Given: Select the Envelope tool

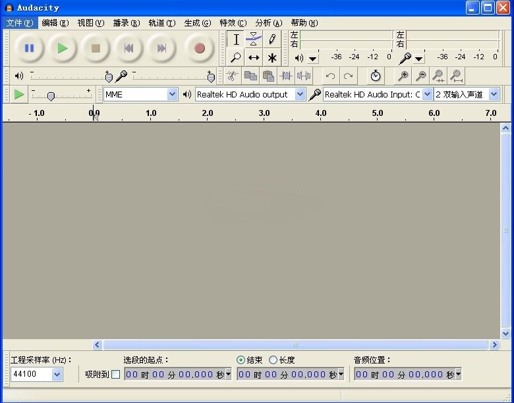Looking at the screenshot, I should click(x=254, y=40).
